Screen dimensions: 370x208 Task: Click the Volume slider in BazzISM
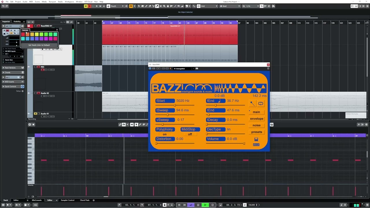225,143
